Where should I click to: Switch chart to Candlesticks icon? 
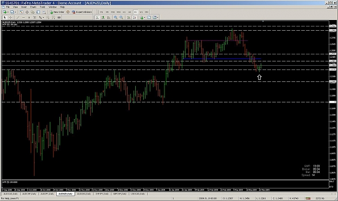pos(103,17)
